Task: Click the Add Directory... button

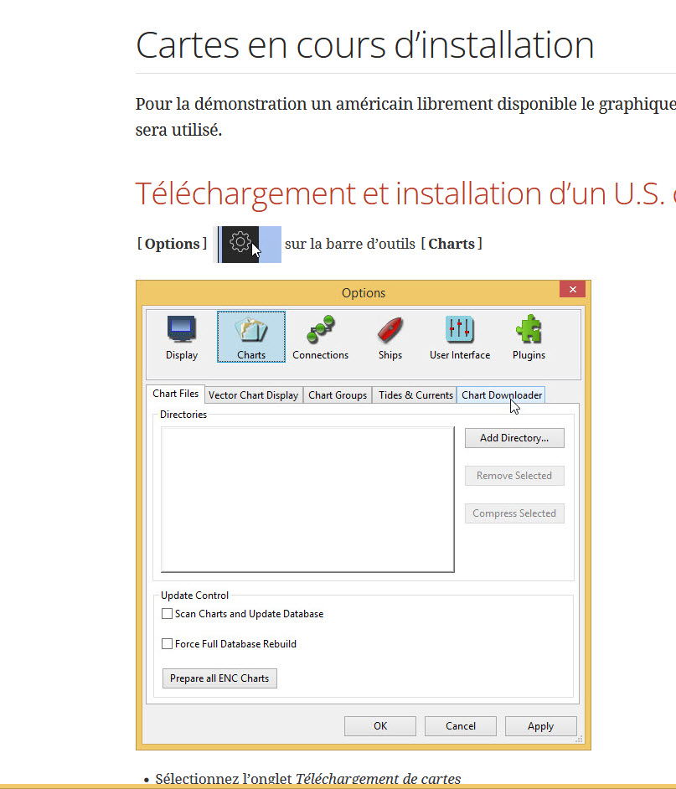Action: point(514,438)
